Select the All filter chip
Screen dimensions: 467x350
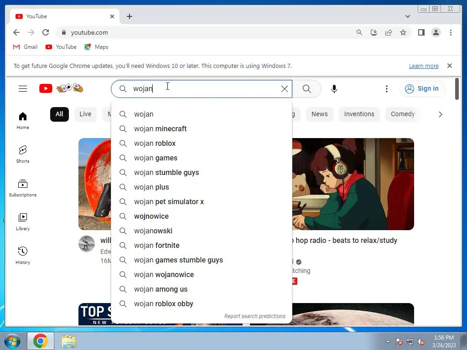[x=59, y=114]
